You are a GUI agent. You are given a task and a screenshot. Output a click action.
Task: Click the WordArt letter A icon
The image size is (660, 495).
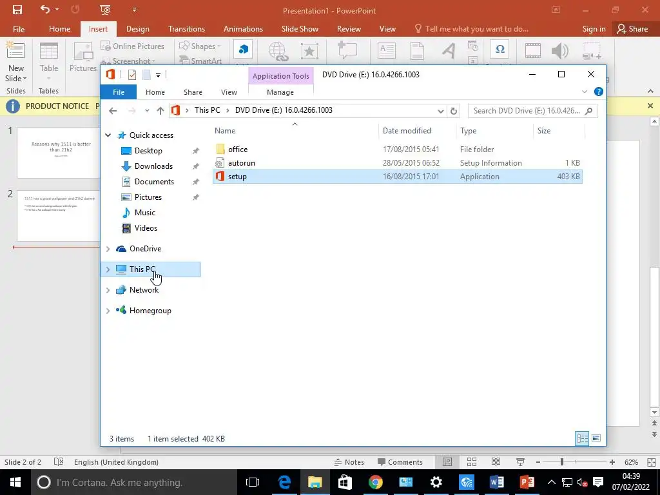point(449,51)
